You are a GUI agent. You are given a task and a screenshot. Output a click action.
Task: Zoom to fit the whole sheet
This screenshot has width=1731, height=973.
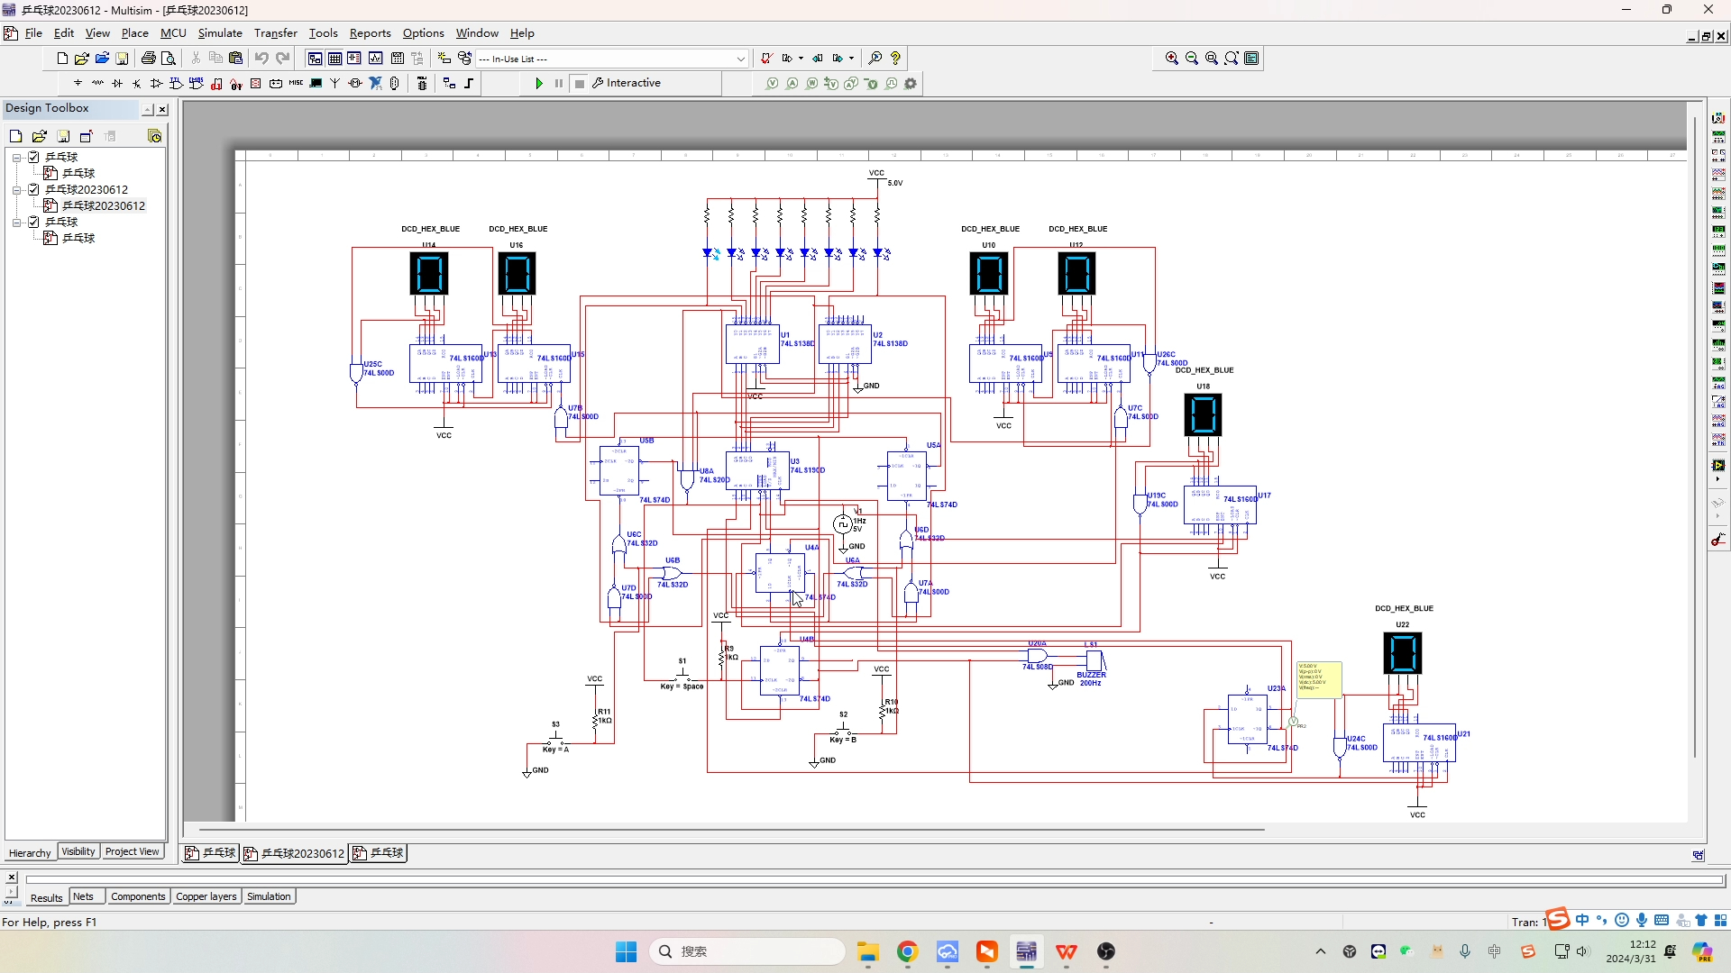[x=1232, y=59]
